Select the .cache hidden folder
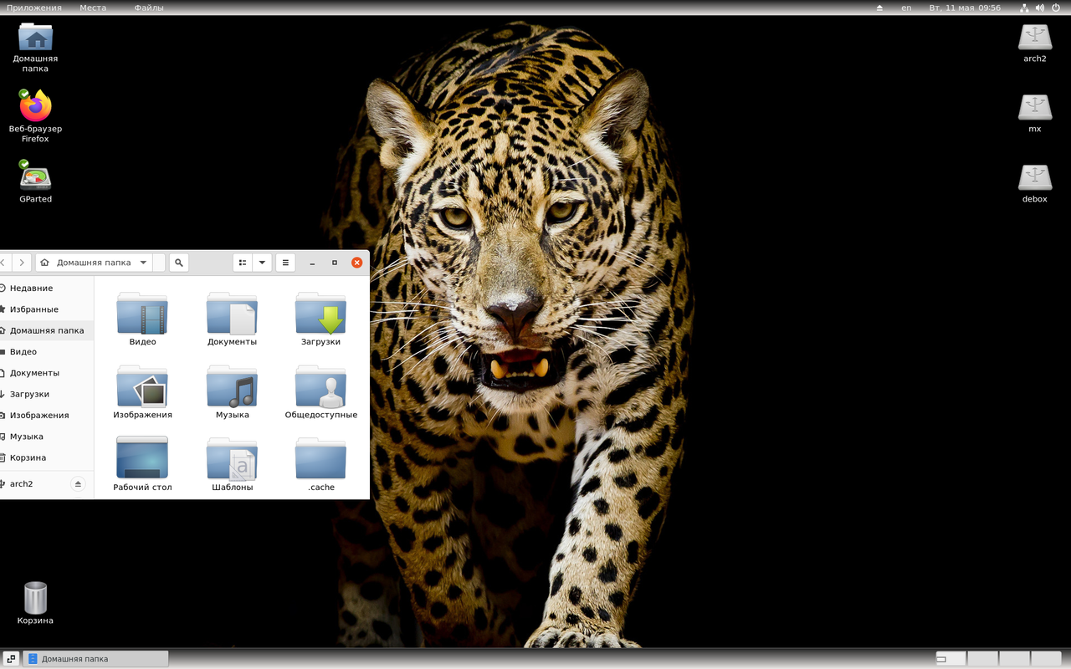This screenshot has width=1071, height=669. point(320,463)
